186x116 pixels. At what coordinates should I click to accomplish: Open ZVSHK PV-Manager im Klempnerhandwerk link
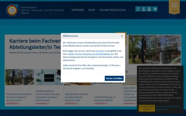click(x=105, y=99)
